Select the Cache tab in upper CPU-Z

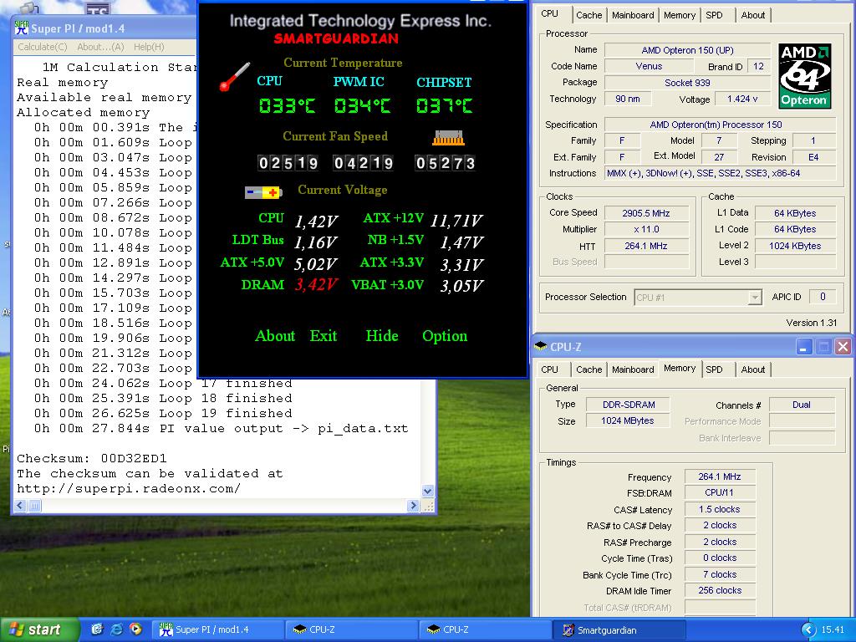click(589, 15)
